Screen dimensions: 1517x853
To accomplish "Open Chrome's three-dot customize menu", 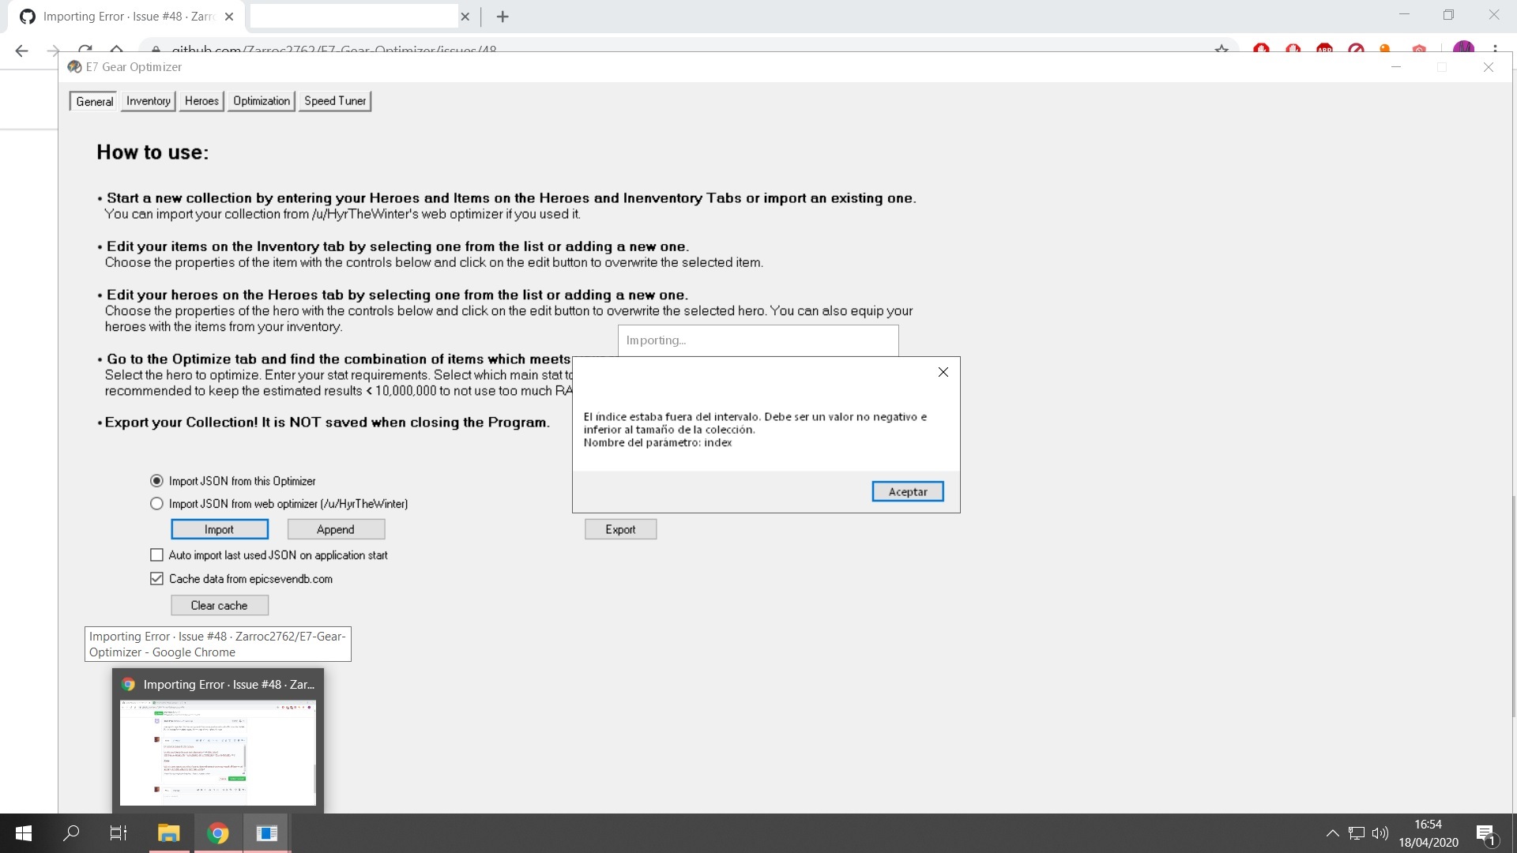I will point(1496,49).
